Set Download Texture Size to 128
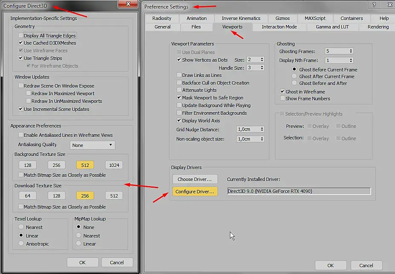Image resolution: width=395 pixels, height=274 pixels. coord(57,195)
